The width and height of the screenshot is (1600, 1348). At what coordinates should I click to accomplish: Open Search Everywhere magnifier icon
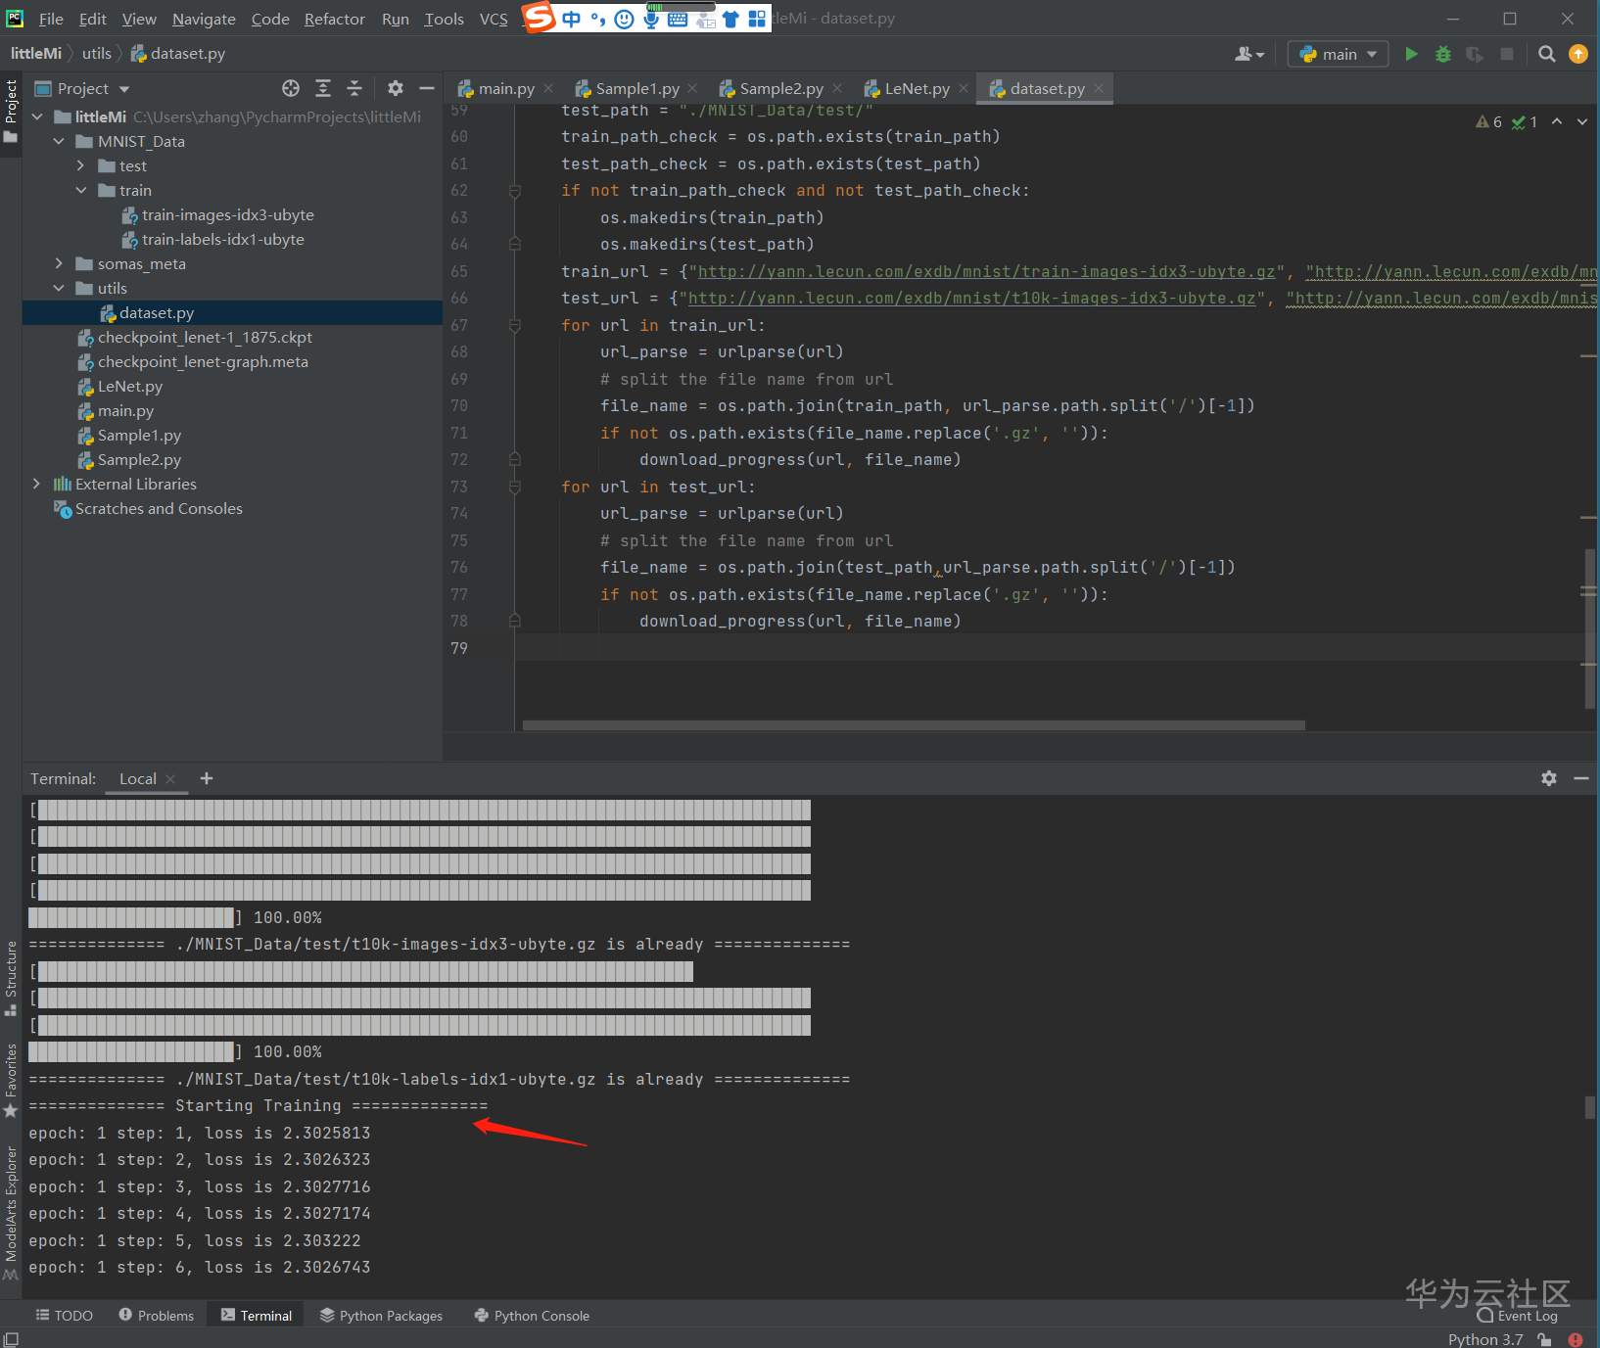click(x=1546, y=54)
